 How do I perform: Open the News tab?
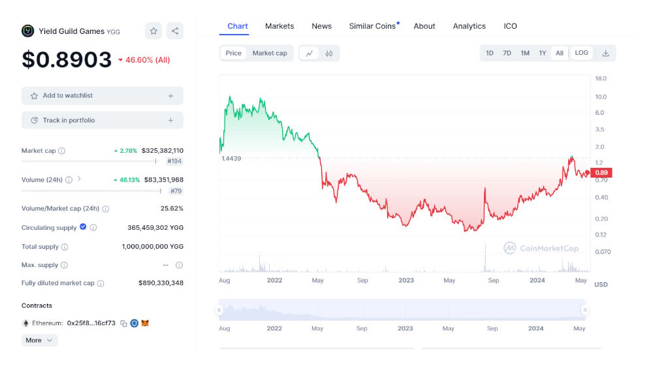(321, 26)
